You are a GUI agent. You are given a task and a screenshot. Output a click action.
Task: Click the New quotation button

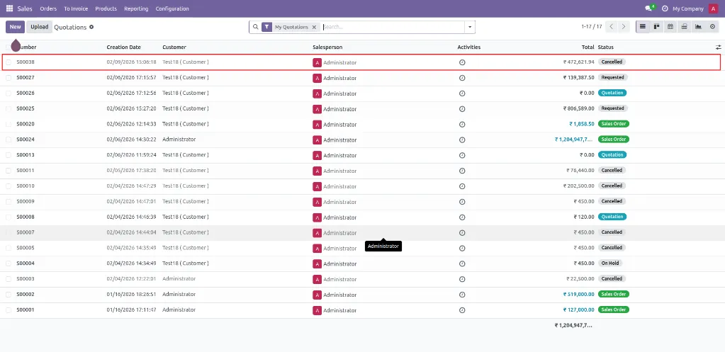pyautogui.click(x=15, y=27)
